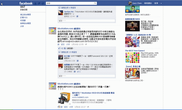Click comment bubble icon beside 15 則留言
This screenshot has height=110, width=182.
[x=59, y=52]
